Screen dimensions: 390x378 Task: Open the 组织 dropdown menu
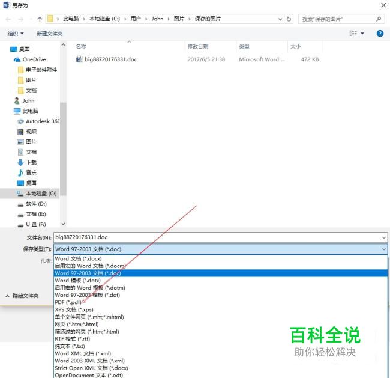(16, 34)
